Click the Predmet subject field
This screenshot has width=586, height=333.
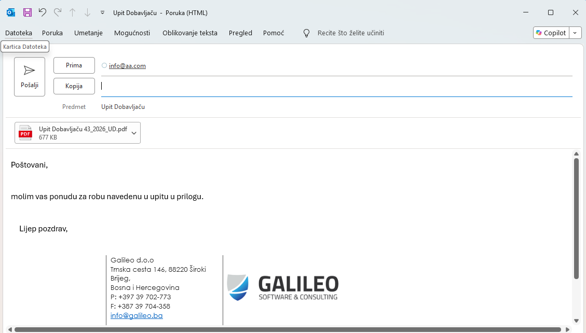[337, 107]
